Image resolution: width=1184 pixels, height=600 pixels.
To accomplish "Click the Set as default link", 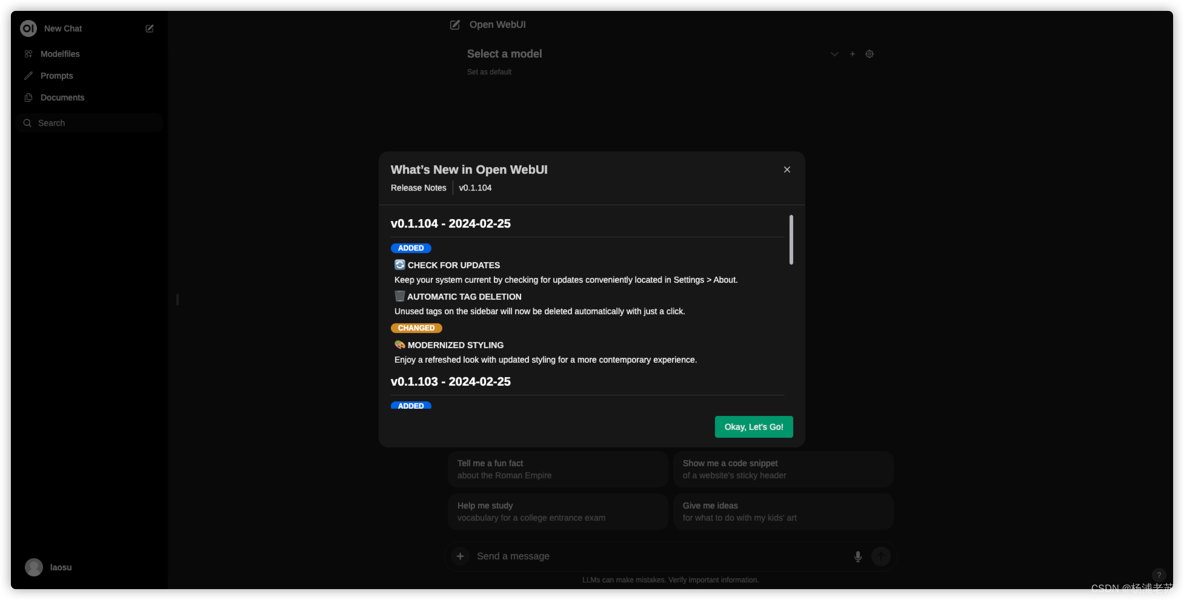I will pyautogui.click(x=489, y=72).
